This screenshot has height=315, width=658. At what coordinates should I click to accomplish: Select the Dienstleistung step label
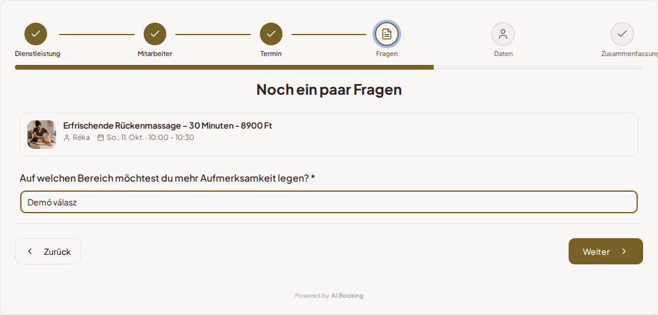pos(38,54)
